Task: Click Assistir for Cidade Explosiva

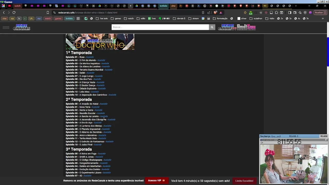Action: click(x=102, y=88)
